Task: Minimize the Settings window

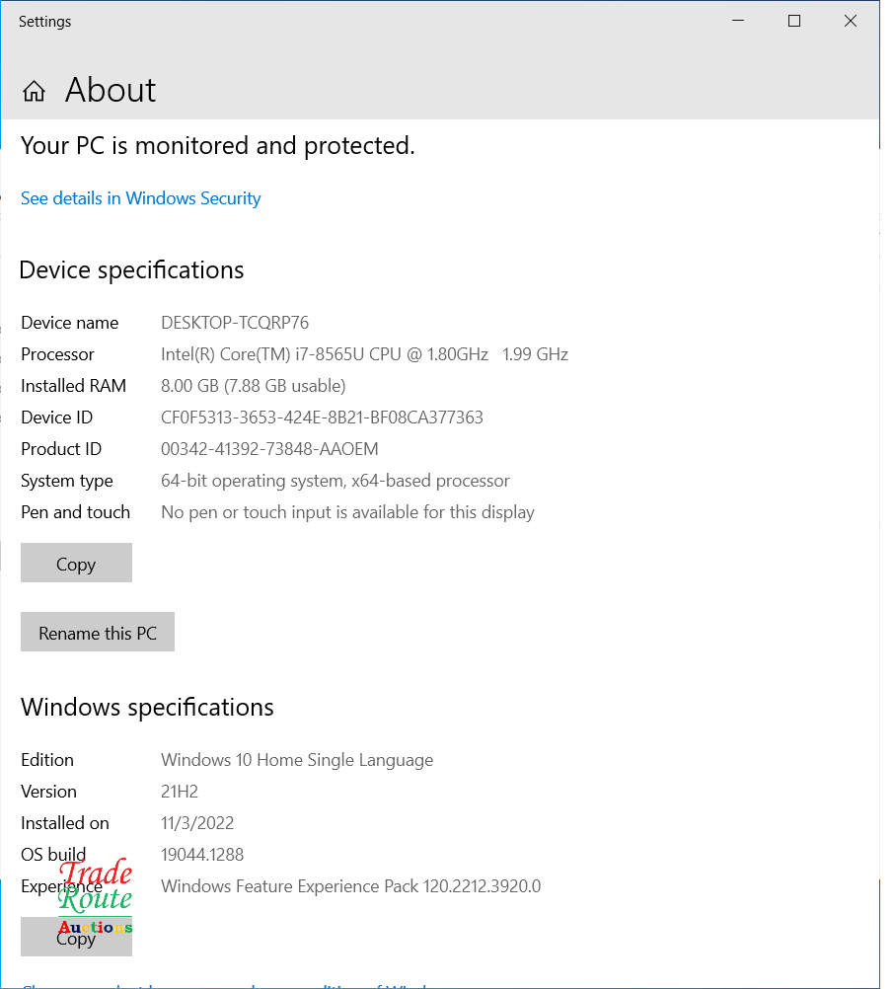Action: point(737,20)
